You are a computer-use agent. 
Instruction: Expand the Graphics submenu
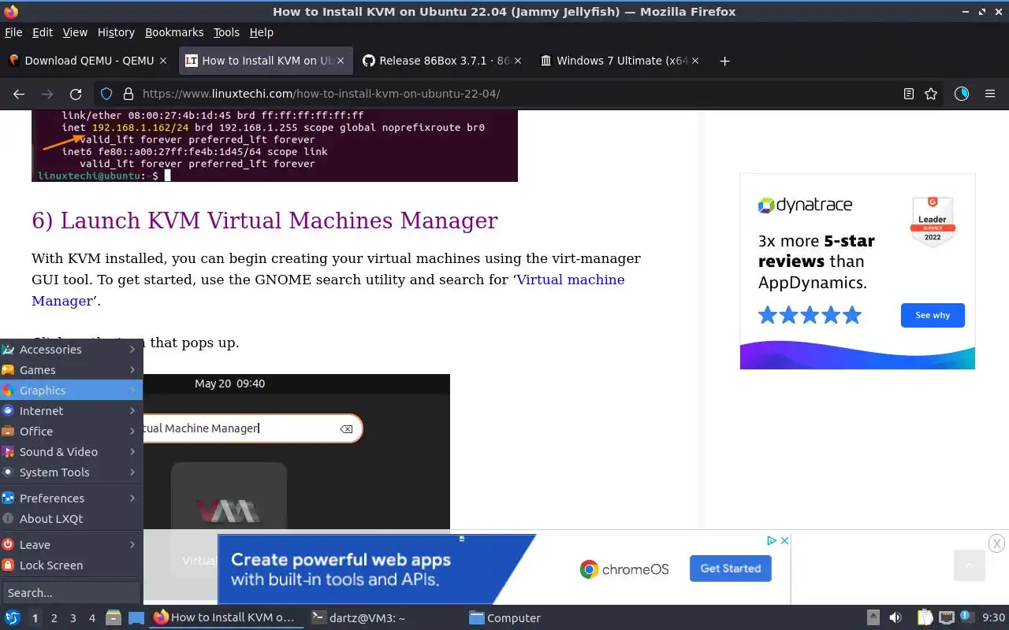pyautogui.click(x=71, y=391)
